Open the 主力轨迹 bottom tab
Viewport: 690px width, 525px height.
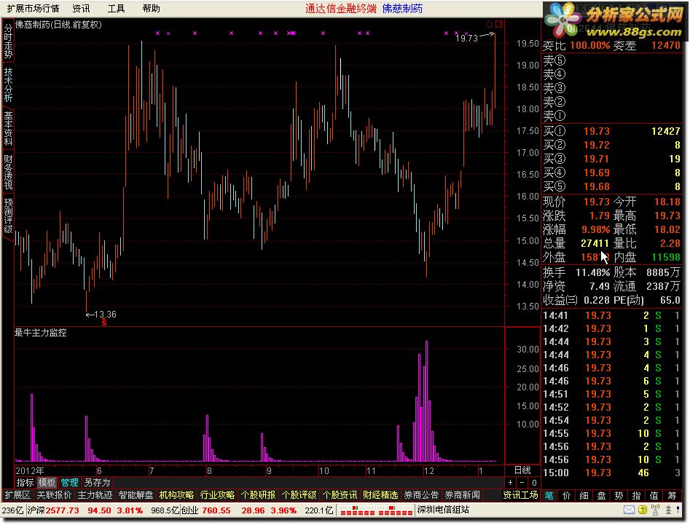coord(95,495)
